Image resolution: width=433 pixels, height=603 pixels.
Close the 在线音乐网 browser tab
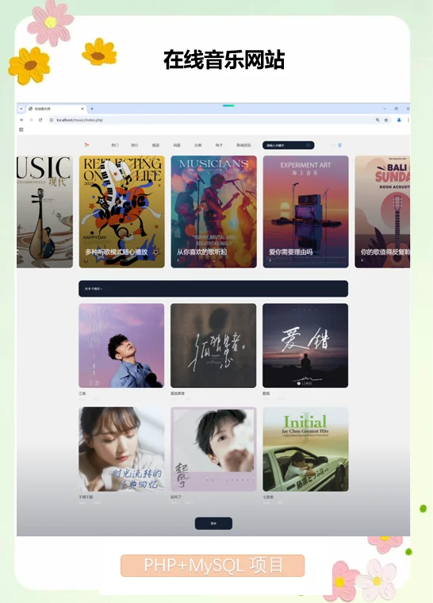tap(82, 109)
